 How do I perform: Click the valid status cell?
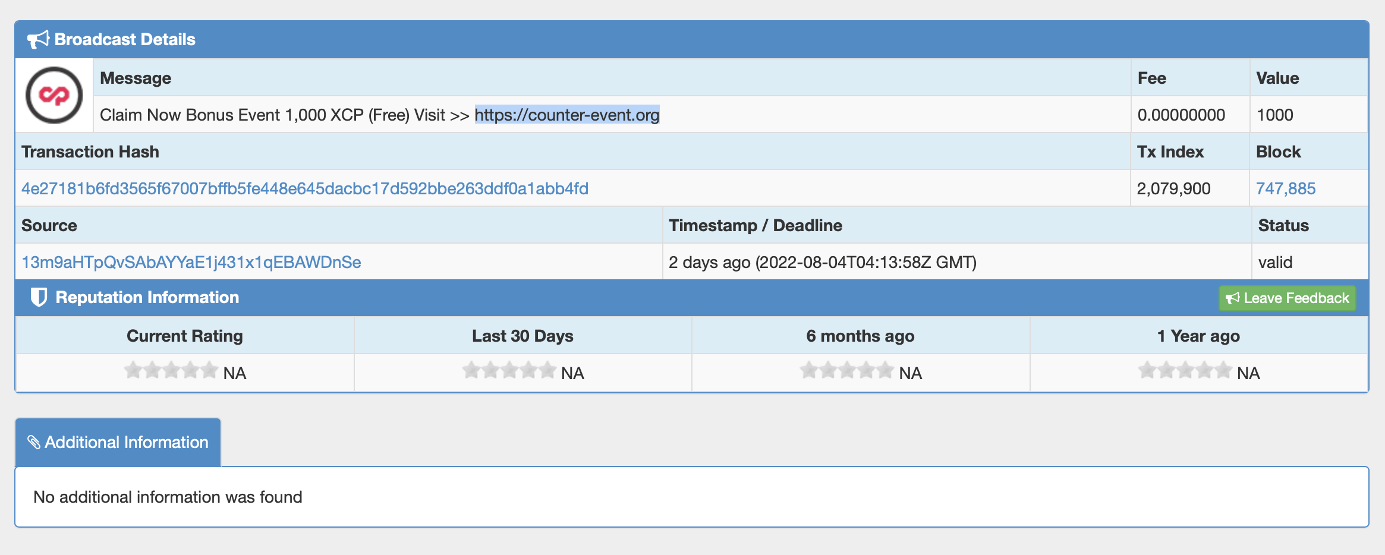1310,262
